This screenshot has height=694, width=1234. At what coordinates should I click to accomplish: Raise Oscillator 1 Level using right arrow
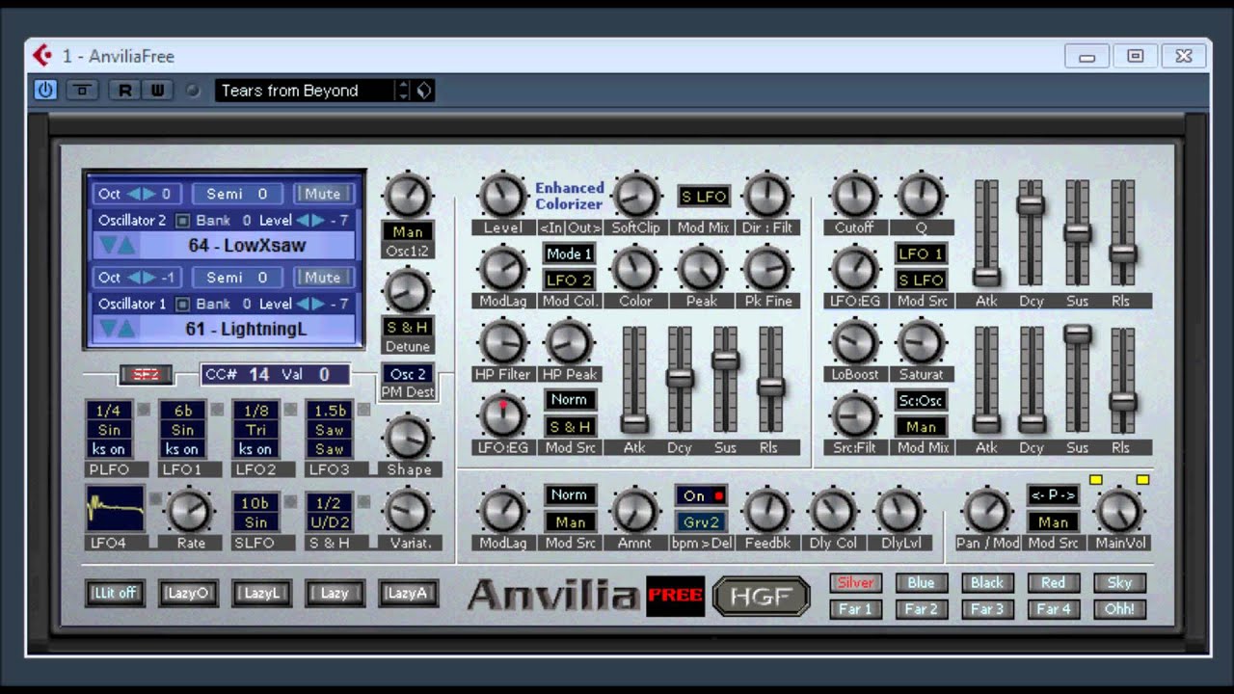coord(317,304)
